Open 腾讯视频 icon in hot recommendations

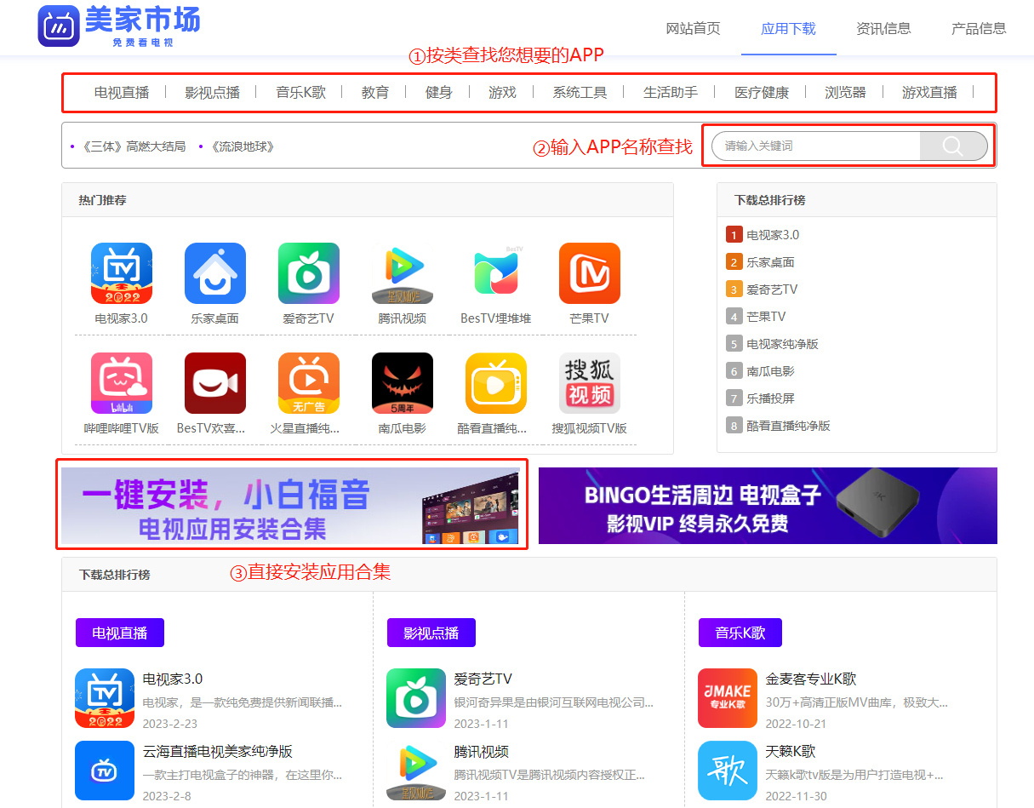tap(403, 273)
